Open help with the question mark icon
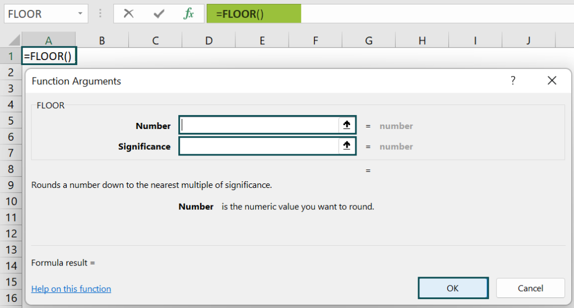Screen dimensions: 574x308 pos(513,80)
